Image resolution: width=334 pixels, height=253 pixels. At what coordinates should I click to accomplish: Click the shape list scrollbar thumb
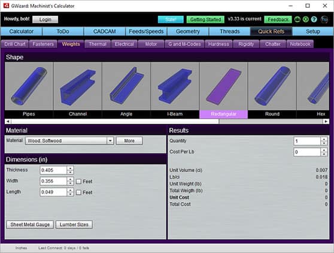click(115, 121)
